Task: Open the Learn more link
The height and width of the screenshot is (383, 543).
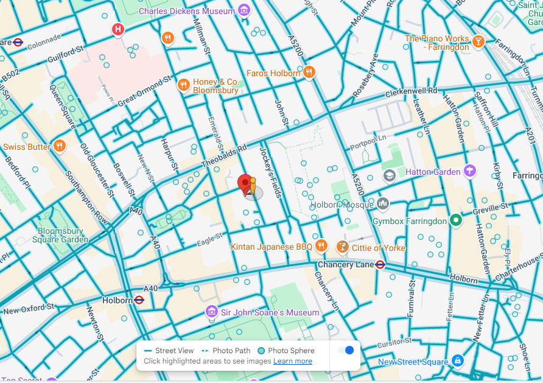Action: click(x=293, y=361)
